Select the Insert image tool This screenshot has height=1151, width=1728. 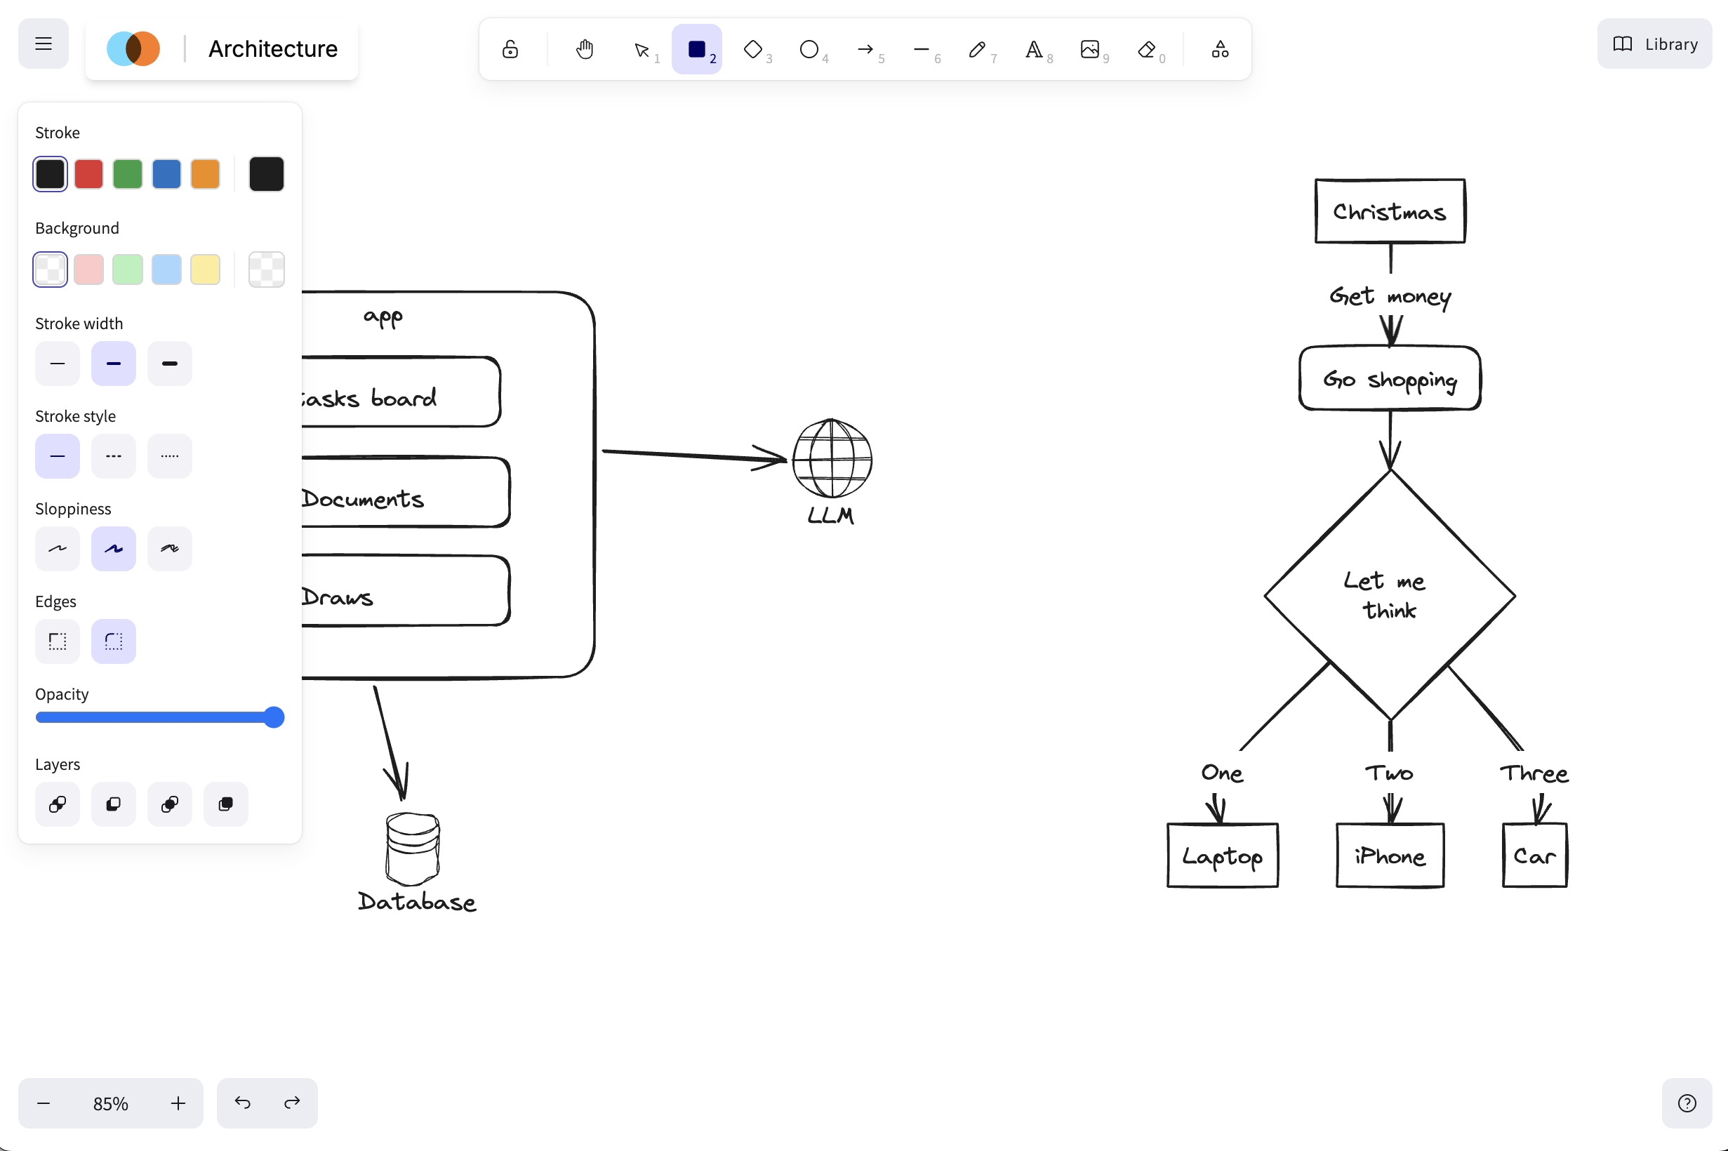click(1090, 49)
